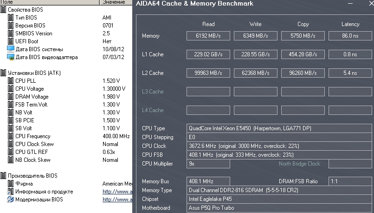Select the CPU GTL REF value 0.63x
This screenshot has height=213, width=374.
click(109, 152)
